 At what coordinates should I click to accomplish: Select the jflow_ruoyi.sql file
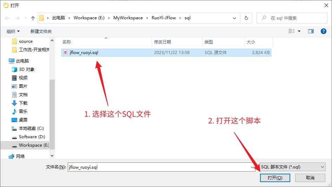tap(84, 53)
